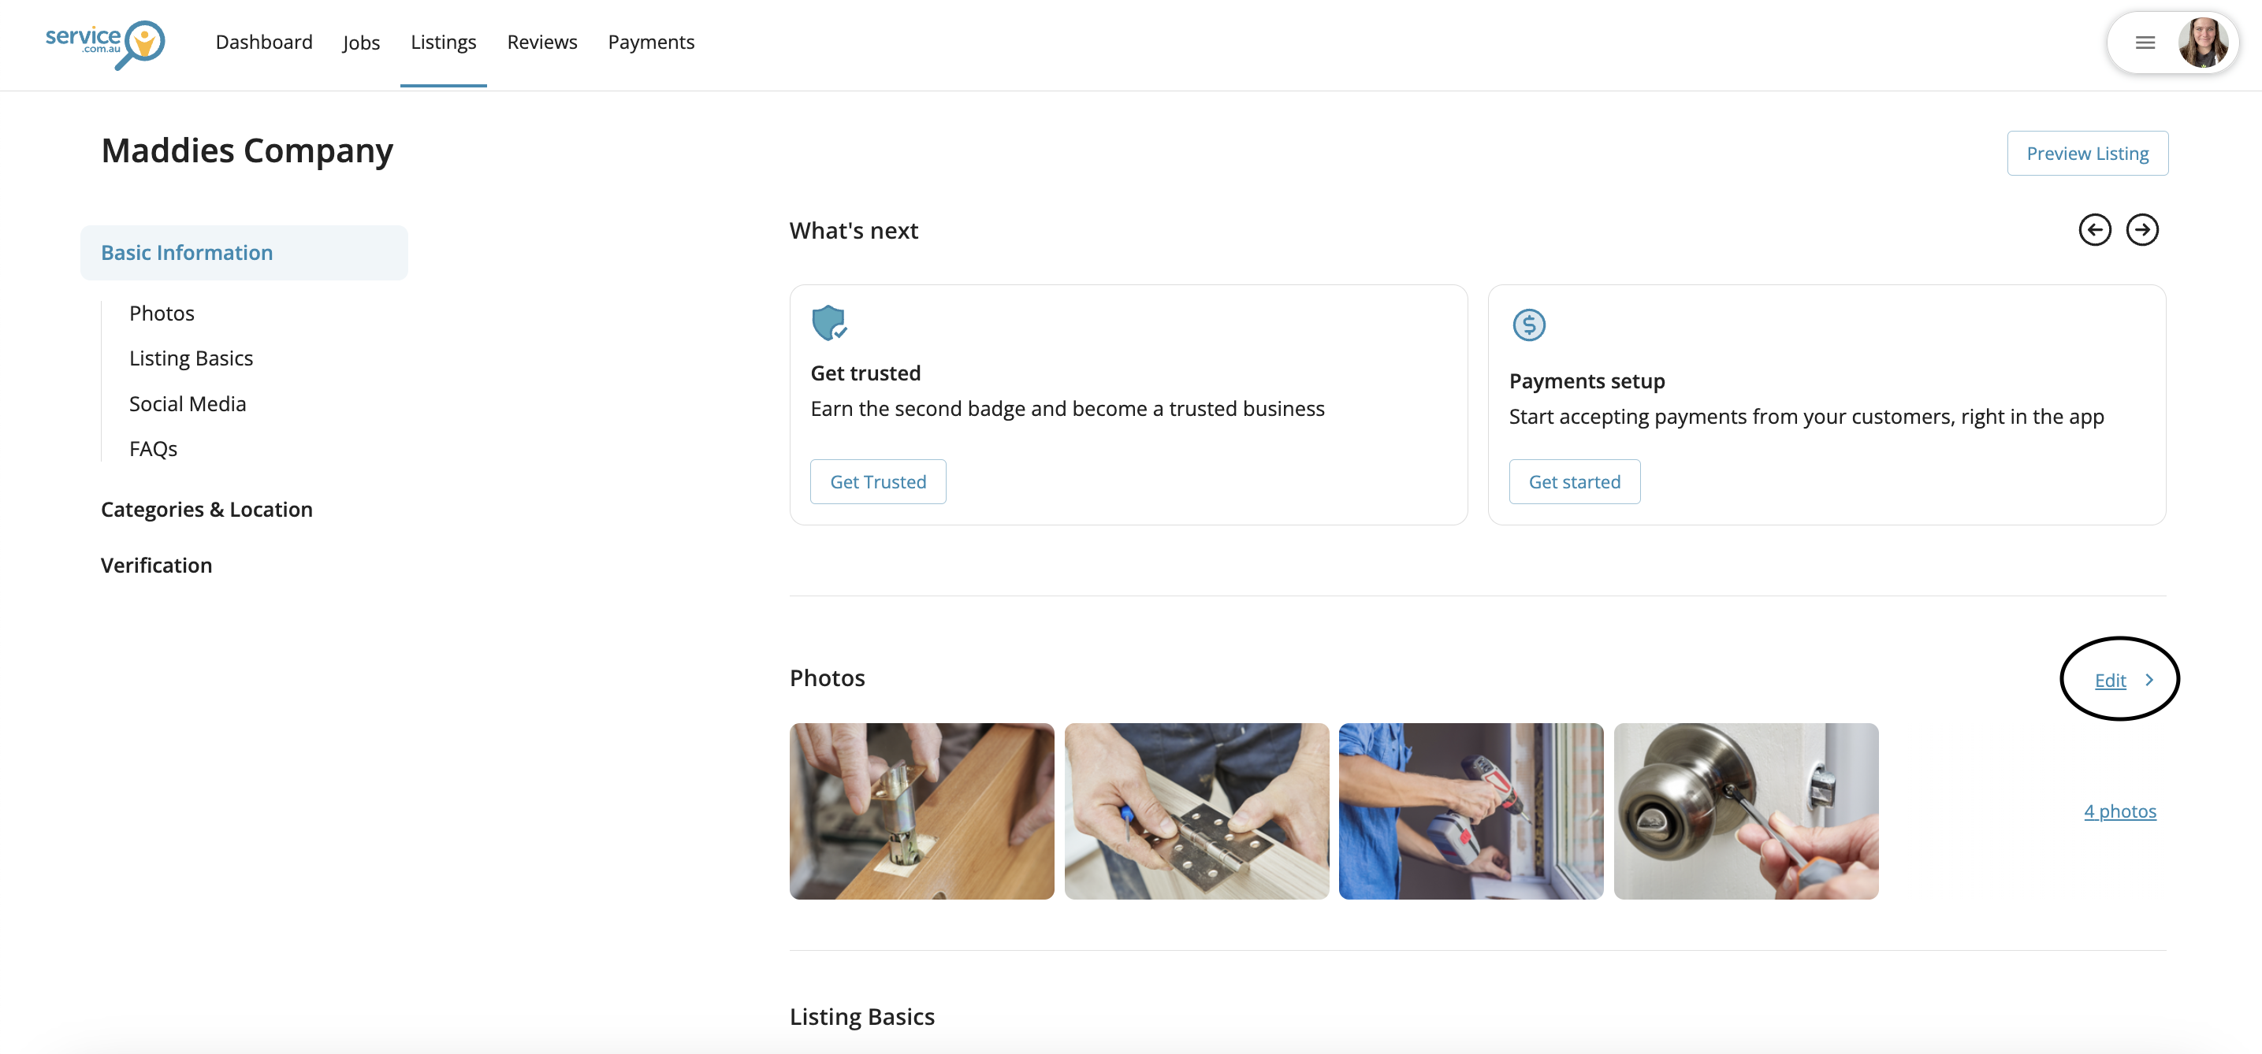The image size is (2262, 1054).
Task: Click the chevron beside Photos Edit
Action: (x=2149, y=680)
